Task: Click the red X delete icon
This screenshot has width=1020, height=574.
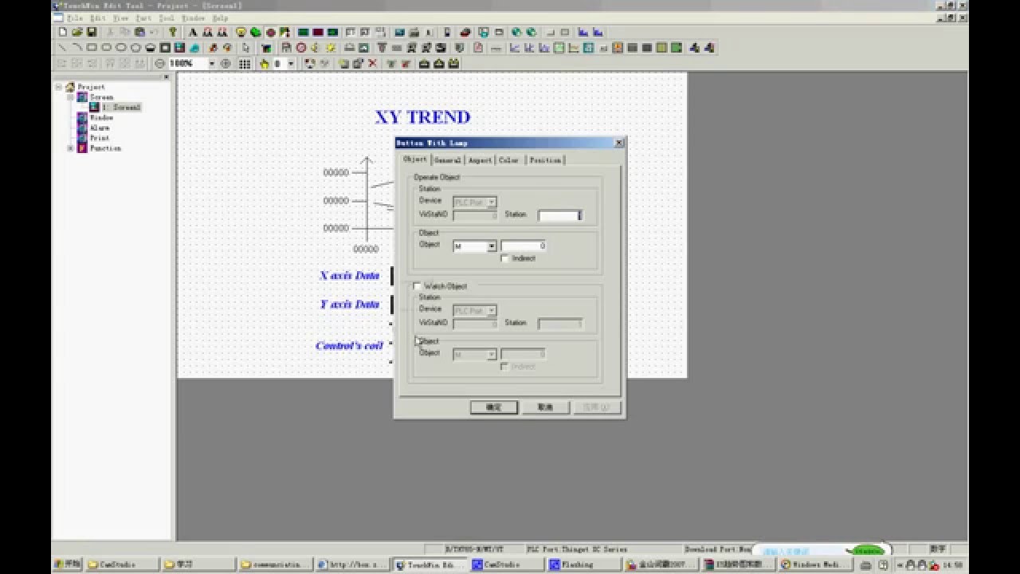Action: 372,64
